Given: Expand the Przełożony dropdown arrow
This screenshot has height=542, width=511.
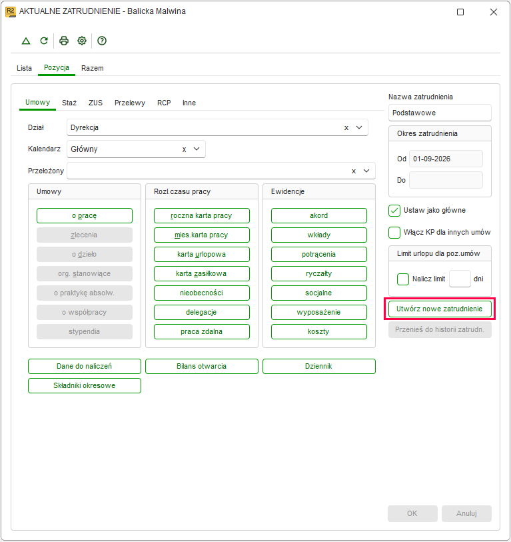Looking at the screenshot, I should tap(366, 171).
